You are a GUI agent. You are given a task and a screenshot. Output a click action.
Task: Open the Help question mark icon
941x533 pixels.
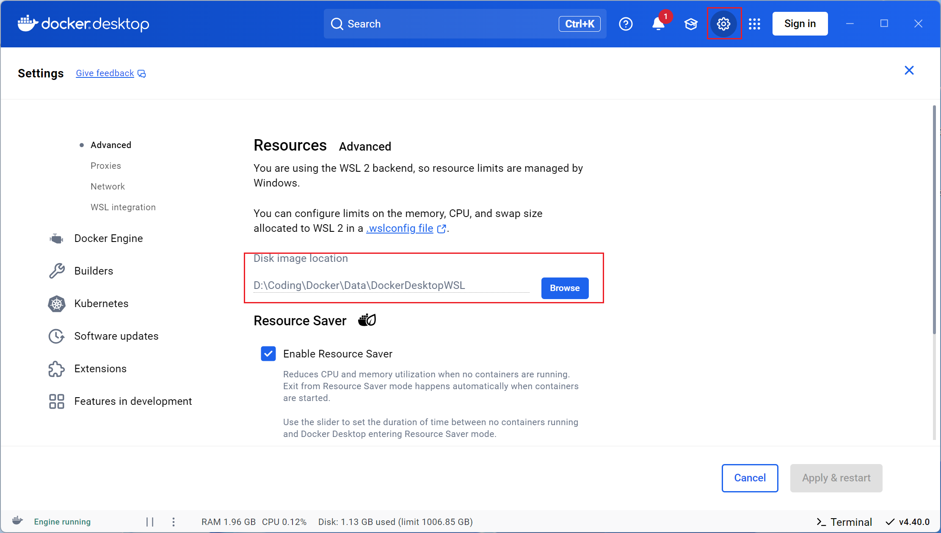[626, 24]
